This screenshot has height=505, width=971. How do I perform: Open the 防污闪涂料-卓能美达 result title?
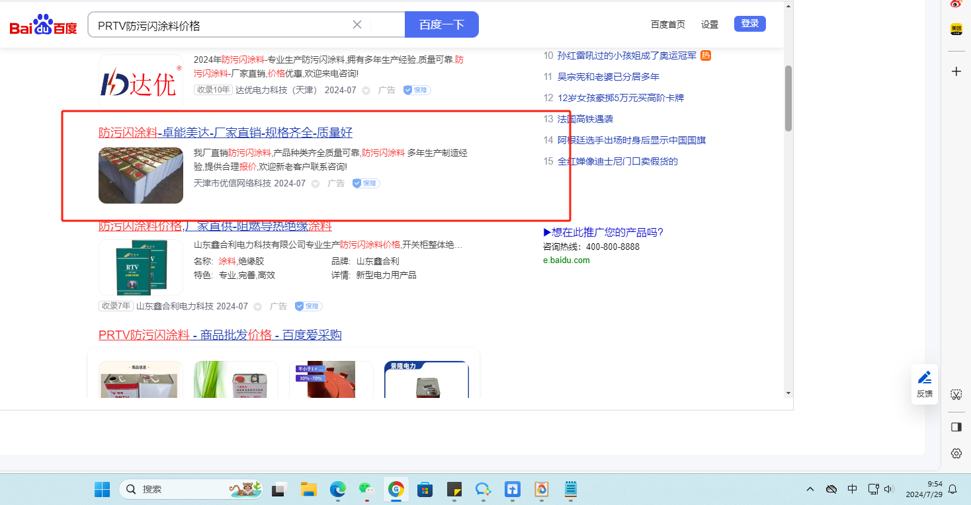[226, 132]
